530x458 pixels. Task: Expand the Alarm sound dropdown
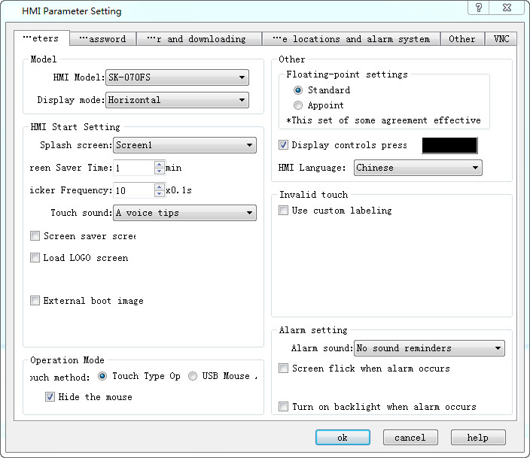click(429, 348)
